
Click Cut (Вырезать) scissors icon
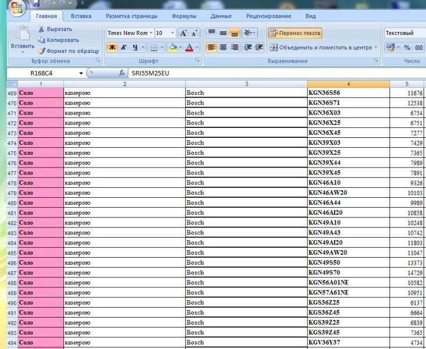coord(41,29)
